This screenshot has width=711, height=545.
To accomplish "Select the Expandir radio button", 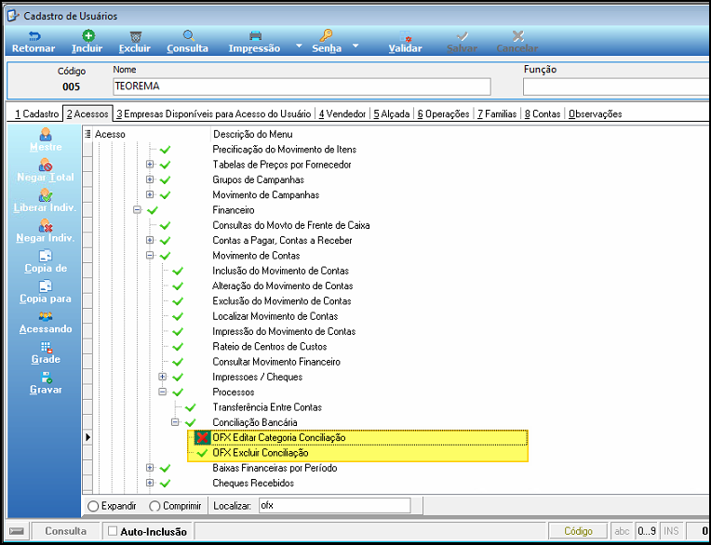I will coord(93,506).
